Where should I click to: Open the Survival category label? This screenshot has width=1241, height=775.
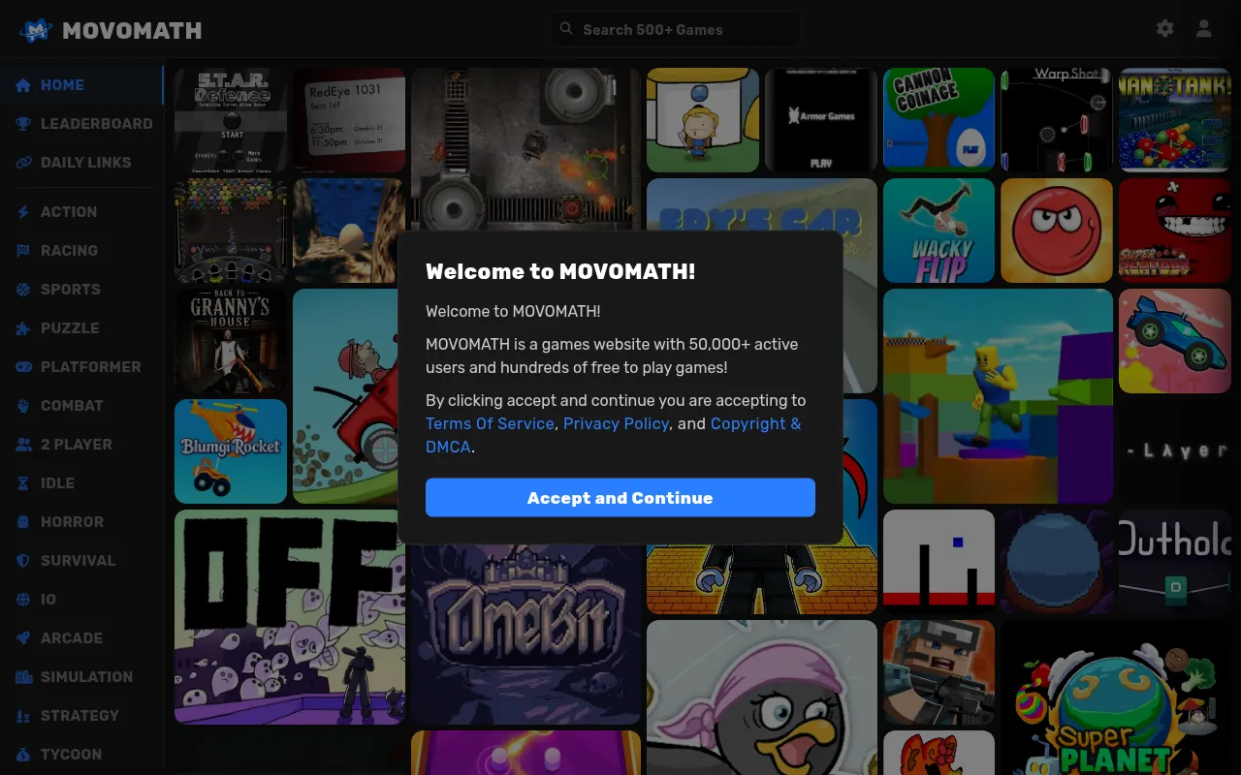point(78,561)
